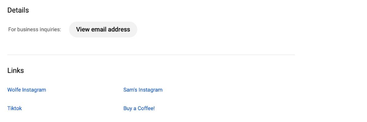Select the word Links
This screenshot has height=122, width=367.
pos(16,71)
